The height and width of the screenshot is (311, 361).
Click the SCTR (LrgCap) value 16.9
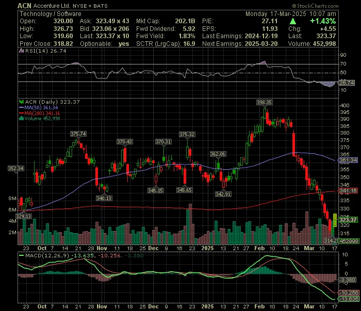(189, 44)
